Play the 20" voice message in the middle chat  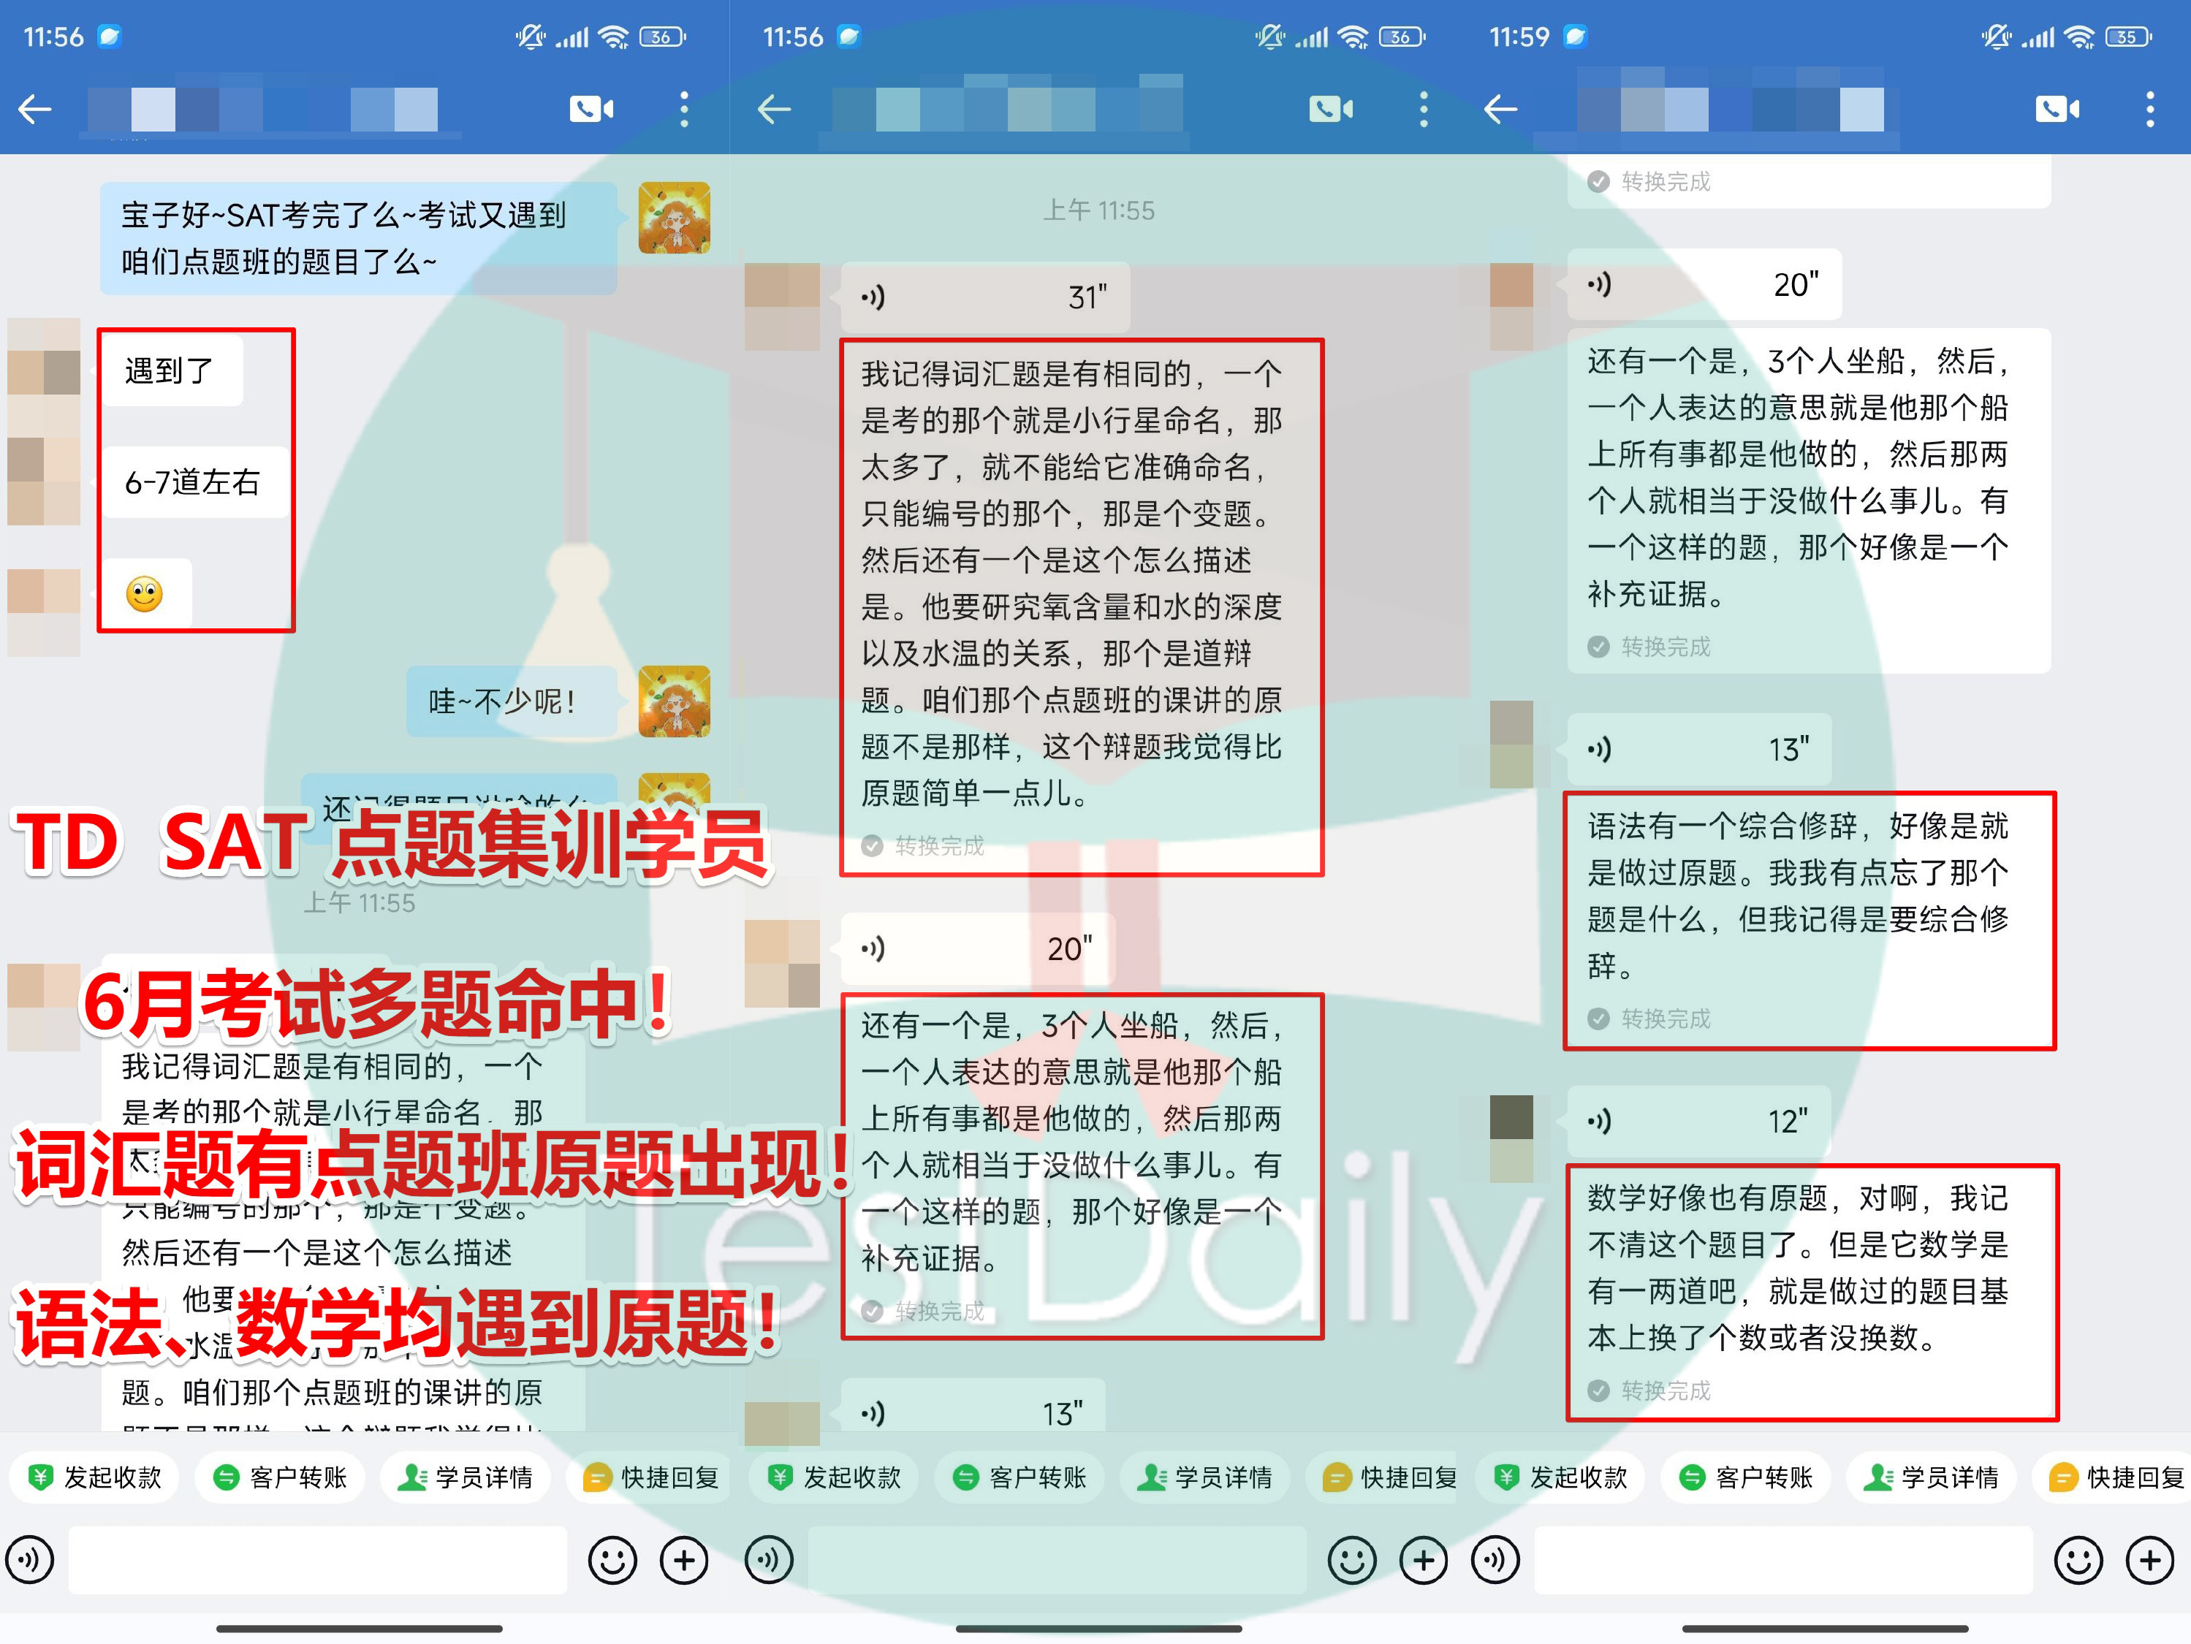tap(978, 948)
